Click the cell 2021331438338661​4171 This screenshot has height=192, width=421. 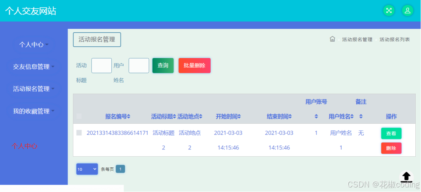click(x=118, y=133)
